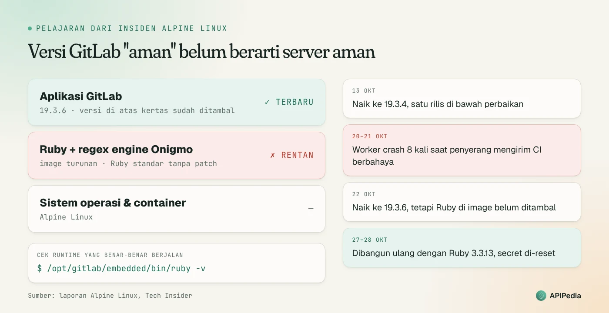This screenshot has height=313, width=609.
Task: Click the check mark beside TERBARU
Action: coord(267,102)
